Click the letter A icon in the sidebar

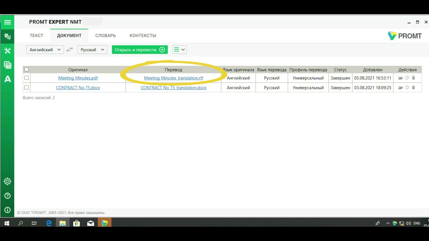tap(7, 79)
